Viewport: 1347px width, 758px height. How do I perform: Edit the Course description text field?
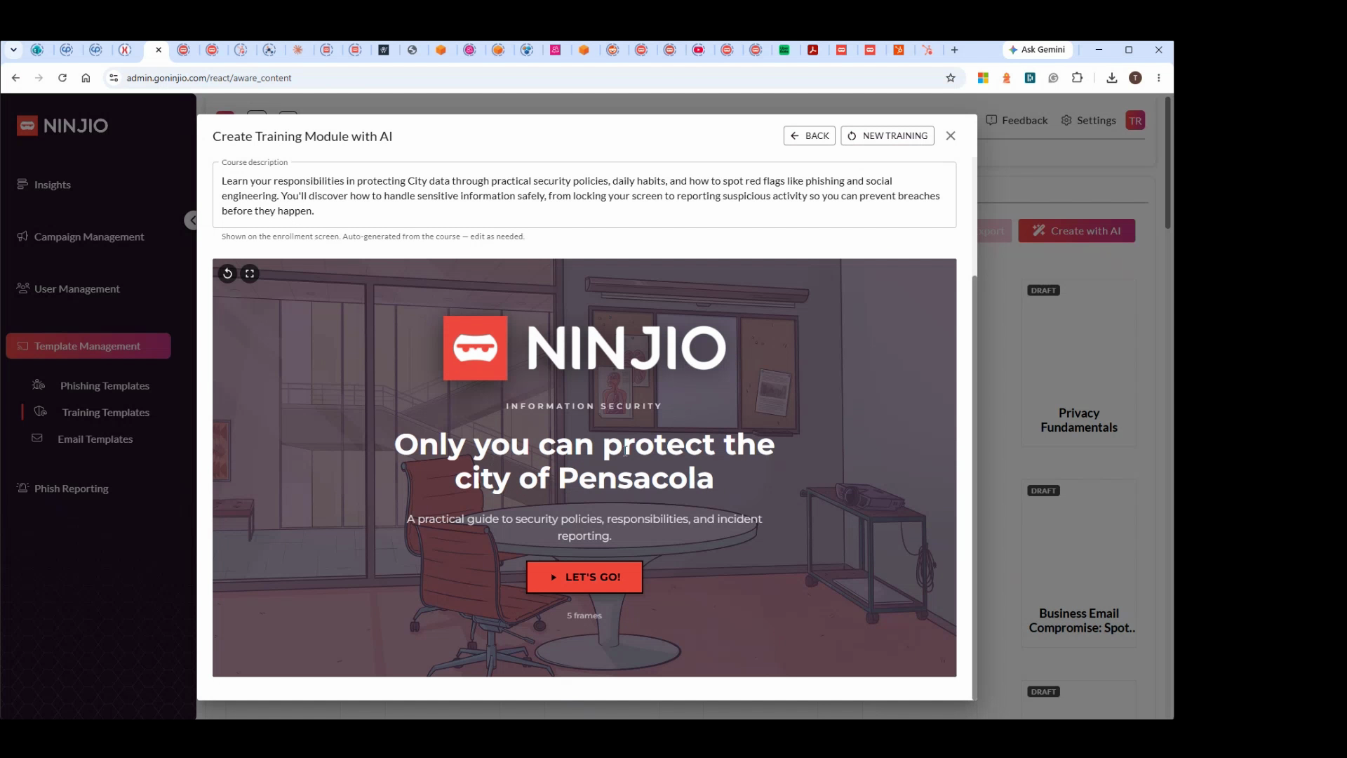click(584, 196)
